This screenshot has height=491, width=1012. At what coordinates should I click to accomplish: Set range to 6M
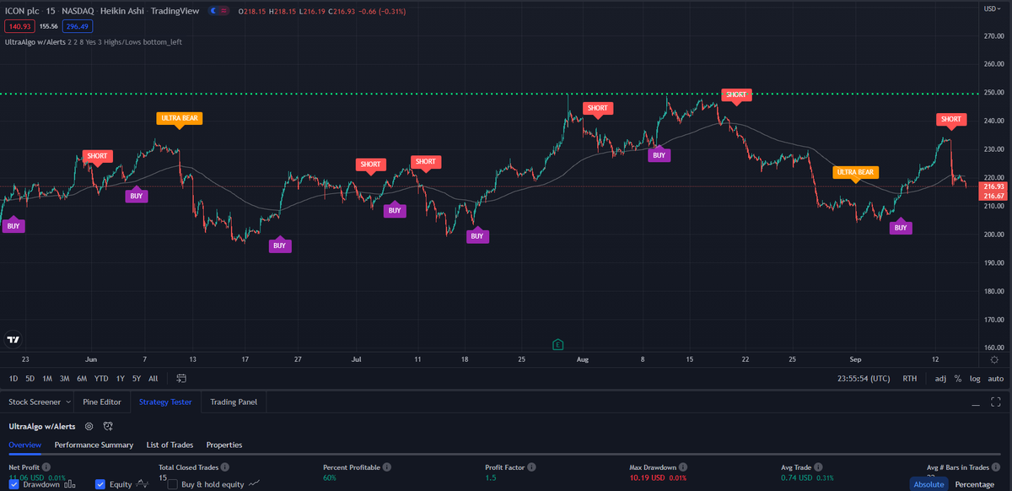coord(82,378)
